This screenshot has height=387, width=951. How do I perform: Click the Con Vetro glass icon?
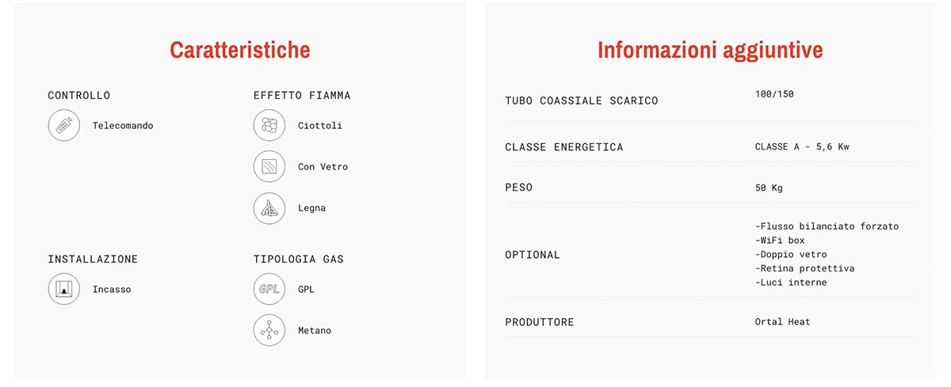click(x=269, y=167)
